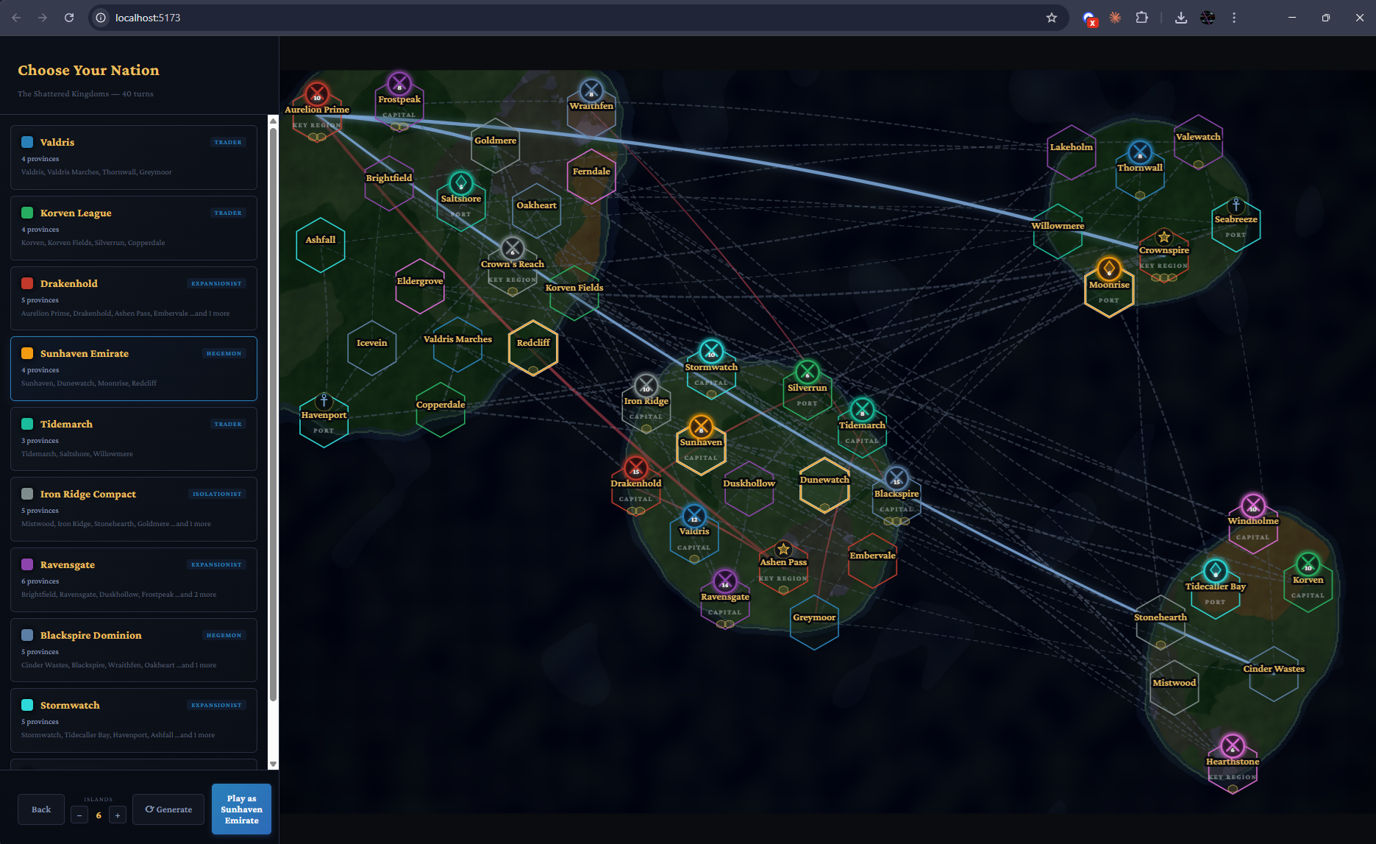This screenshot has height=844, width=1376.
Task: Select the Sunhaven Emirate nation card
Action: pyautogui.click(x=134, y=369)
